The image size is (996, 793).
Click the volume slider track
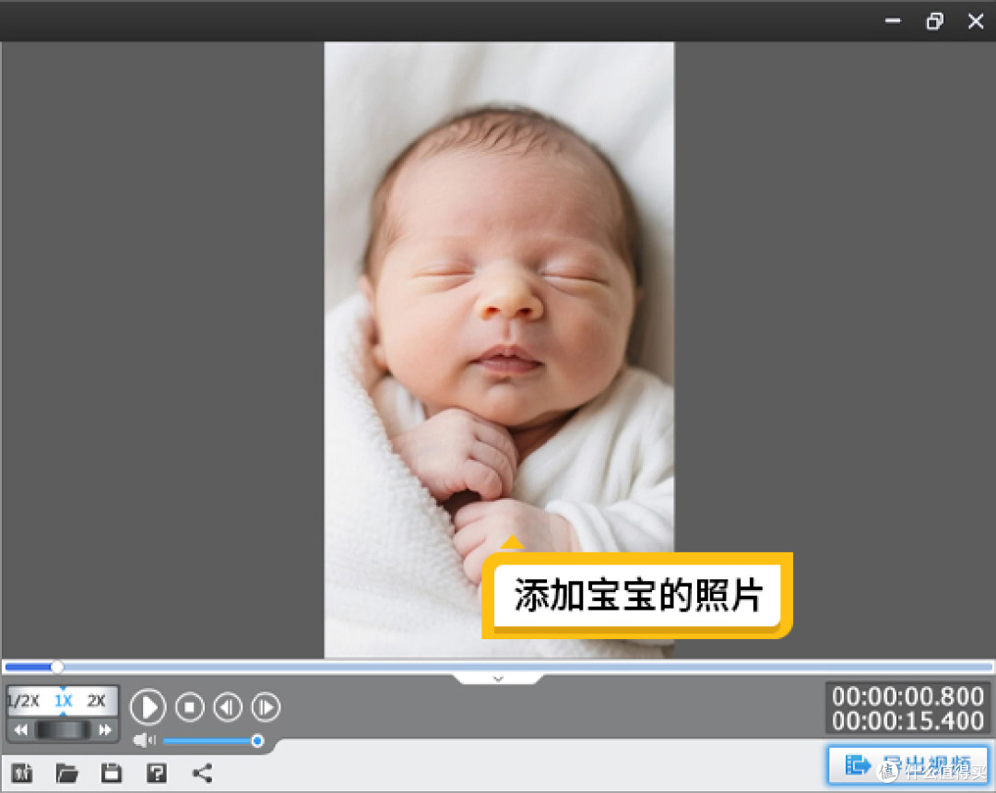(211, 741)
